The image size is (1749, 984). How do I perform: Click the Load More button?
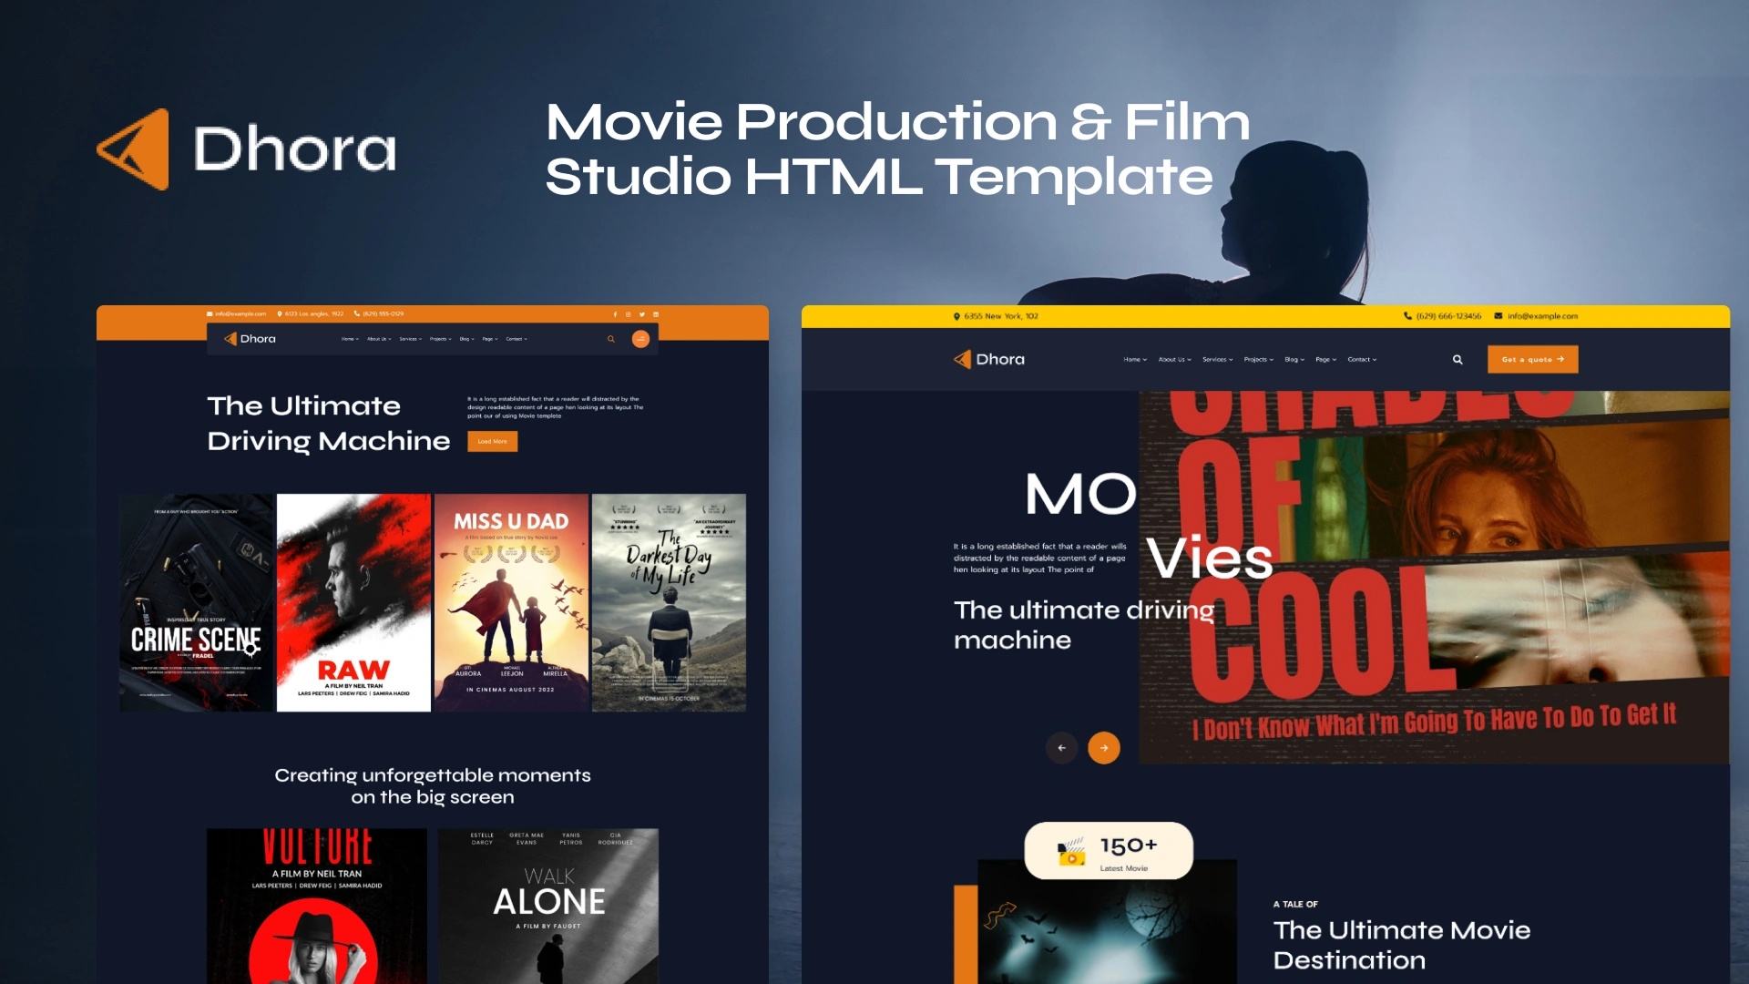pos(493,442)
